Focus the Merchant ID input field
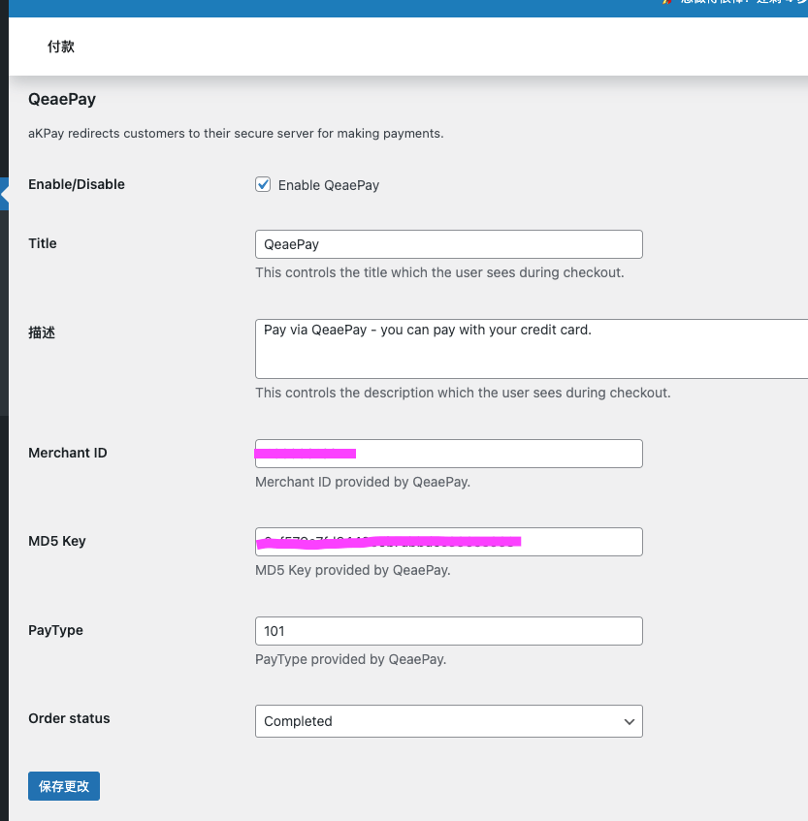Image resolution: width=808 pixels, height=821 pixels. coord(449,454)
